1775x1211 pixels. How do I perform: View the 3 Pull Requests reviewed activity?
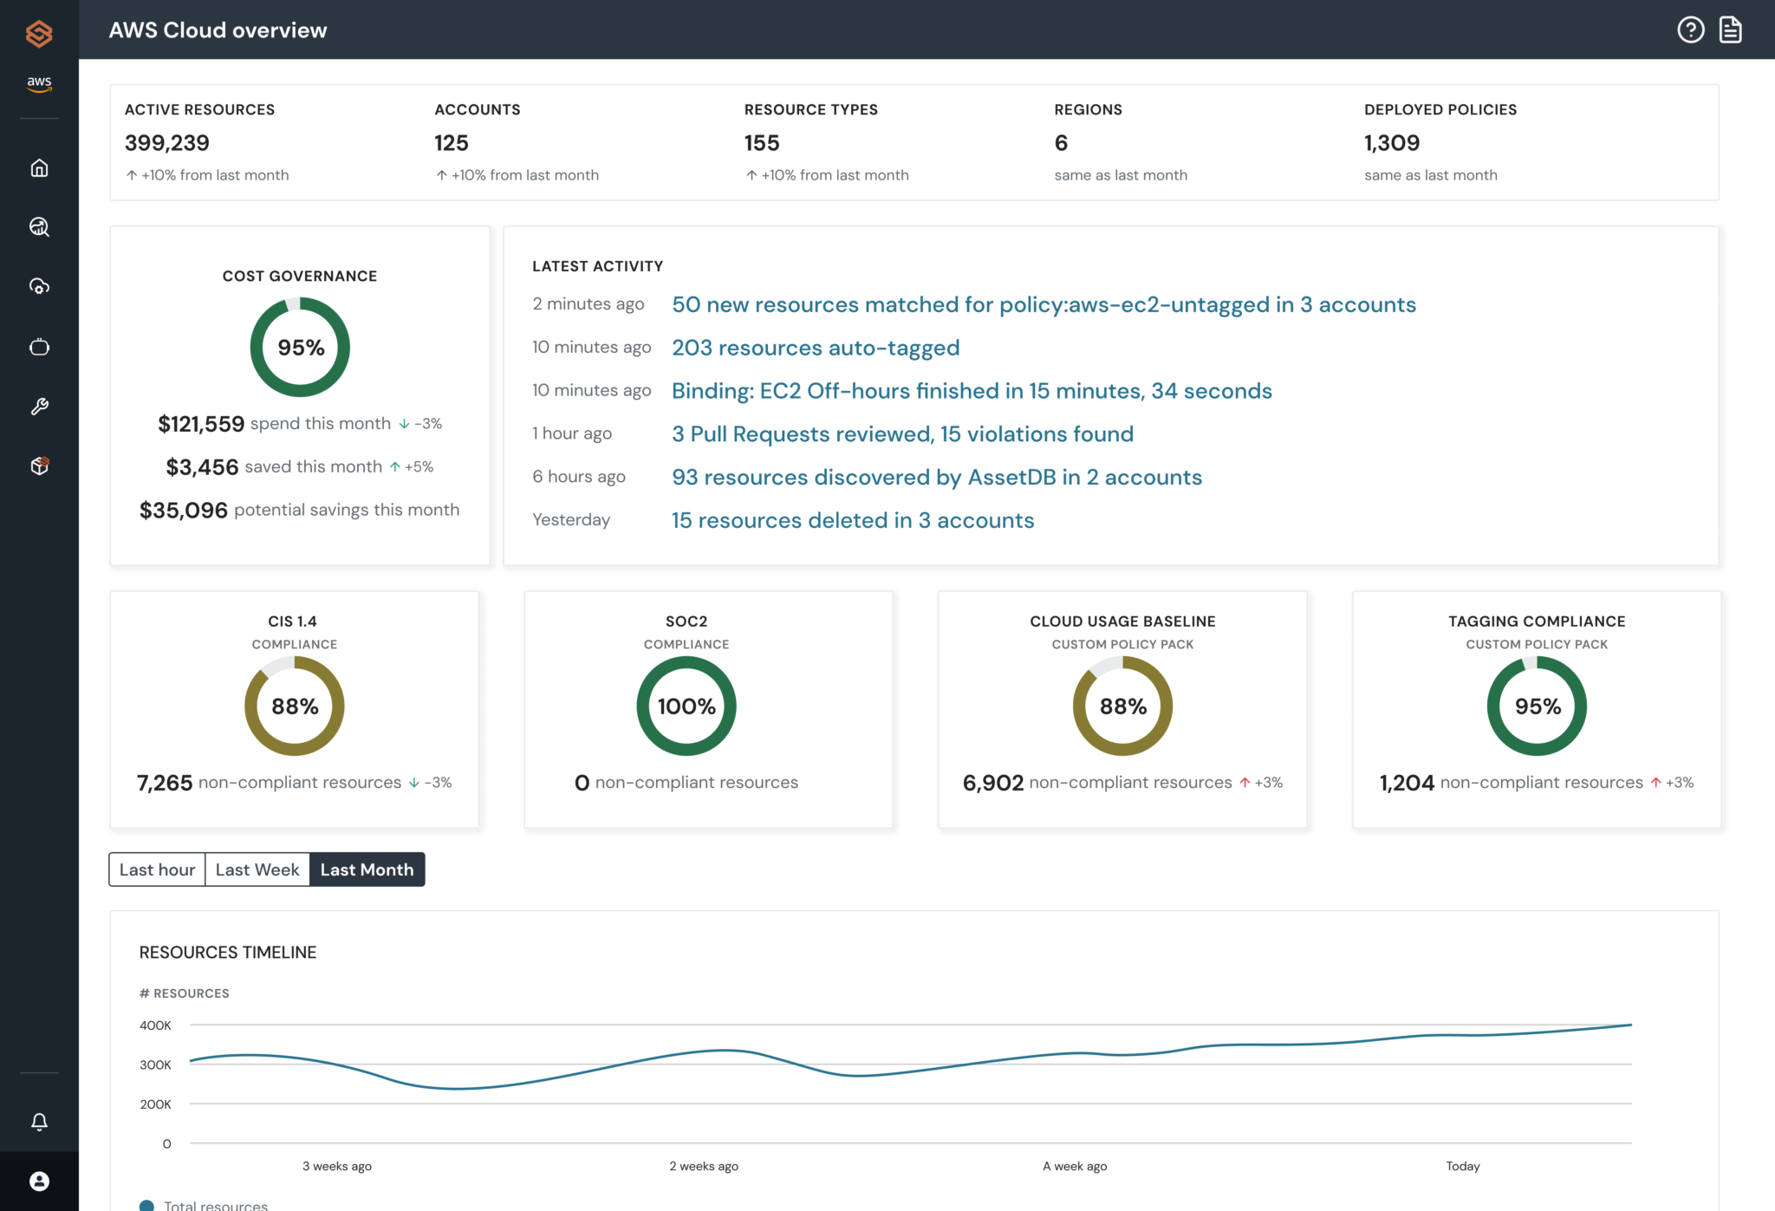coord(902,433)
